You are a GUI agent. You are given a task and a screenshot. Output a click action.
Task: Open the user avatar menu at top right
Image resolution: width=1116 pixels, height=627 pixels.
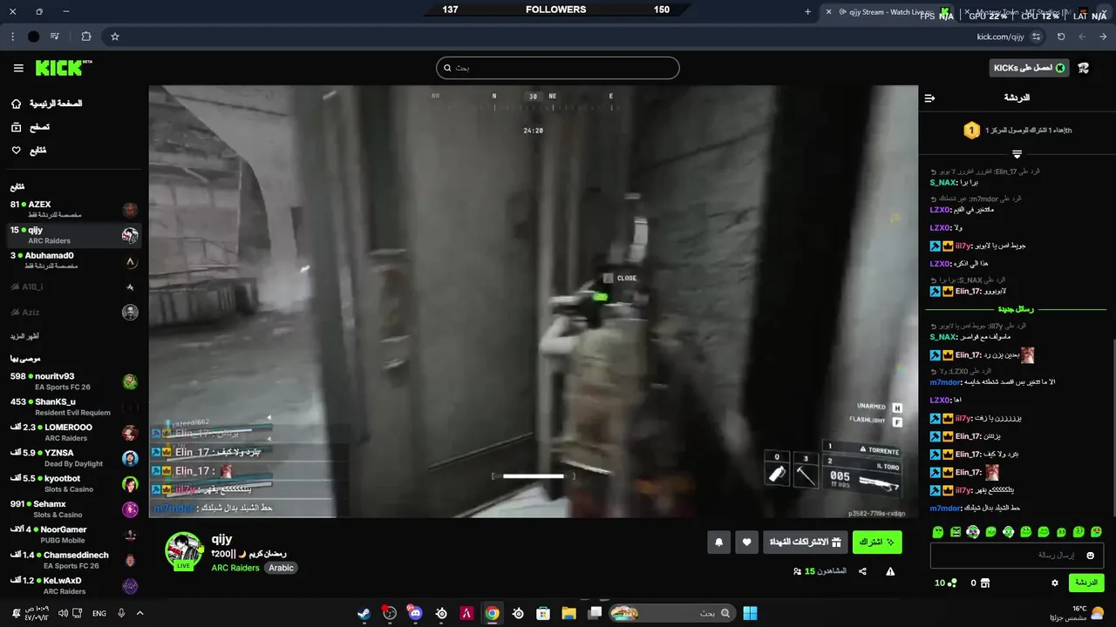point(1084,68)
